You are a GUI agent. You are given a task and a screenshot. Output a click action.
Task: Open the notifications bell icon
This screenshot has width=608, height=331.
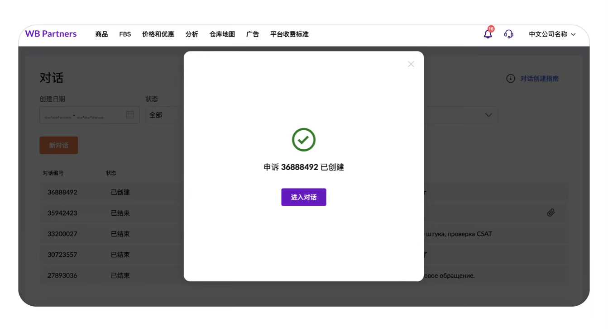tap(488, 34)
